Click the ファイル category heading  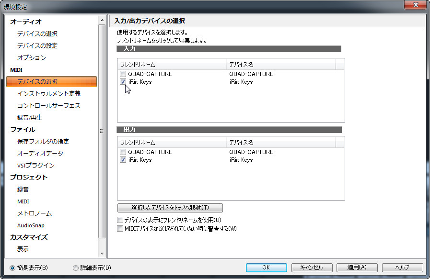(23, 130)
